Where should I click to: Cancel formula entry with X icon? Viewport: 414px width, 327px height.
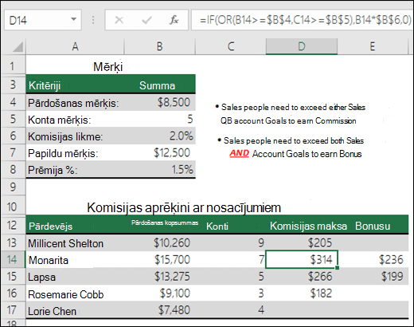119,20
